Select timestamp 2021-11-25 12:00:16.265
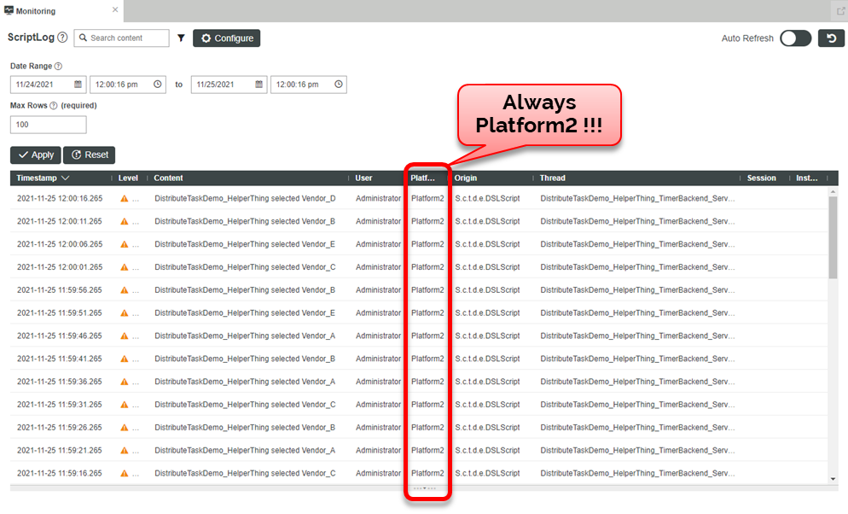Screen dimensions: 848x514 [x=60, y=199]
